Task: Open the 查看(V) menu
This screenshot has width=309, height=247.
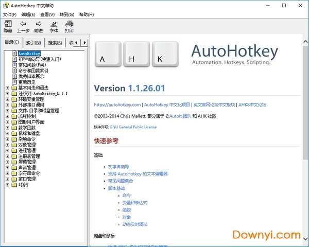Action: [47, 14]
